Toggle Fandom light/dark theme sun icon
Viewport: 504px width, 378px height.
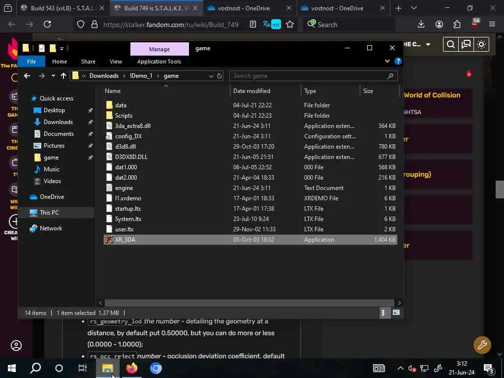tap(481, 44)
